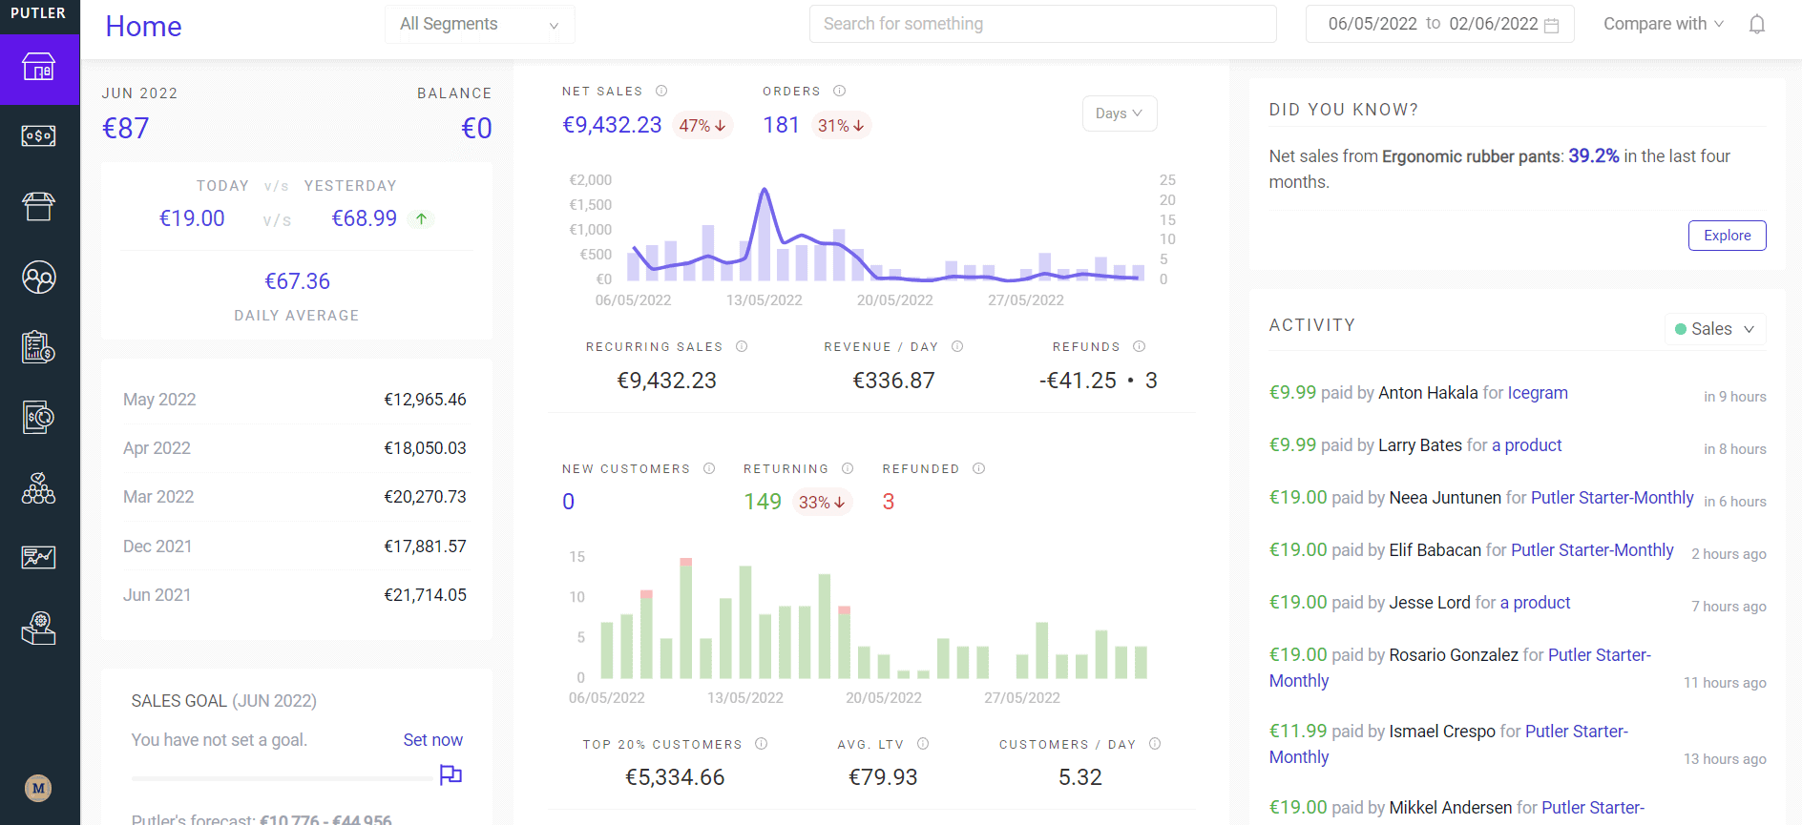This screenshot has width=1802, height=825.
Task: Click the Explore button
Action: click(x=1727, y=236)
